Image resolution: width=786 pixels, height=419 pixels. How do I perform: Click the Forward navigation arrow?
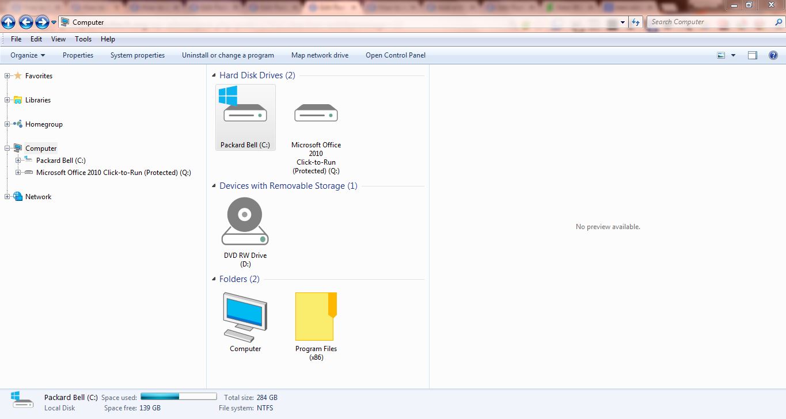coord(41,22)
